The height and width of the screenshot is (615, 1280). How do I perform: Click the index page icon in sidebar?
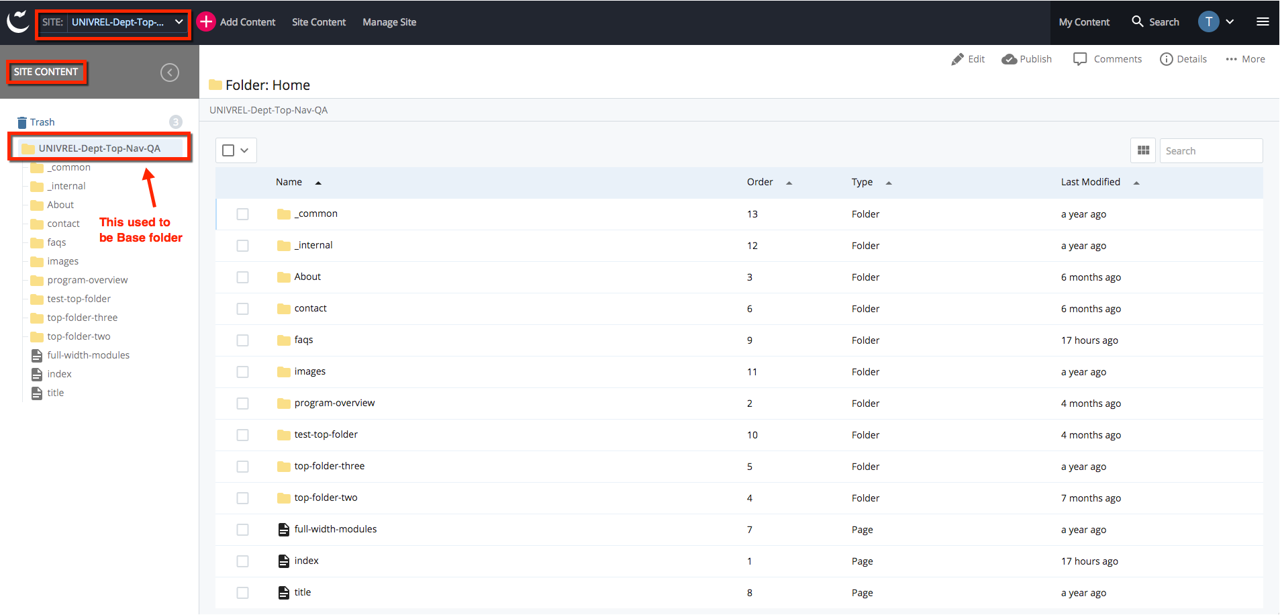click(x=37, y=374)
